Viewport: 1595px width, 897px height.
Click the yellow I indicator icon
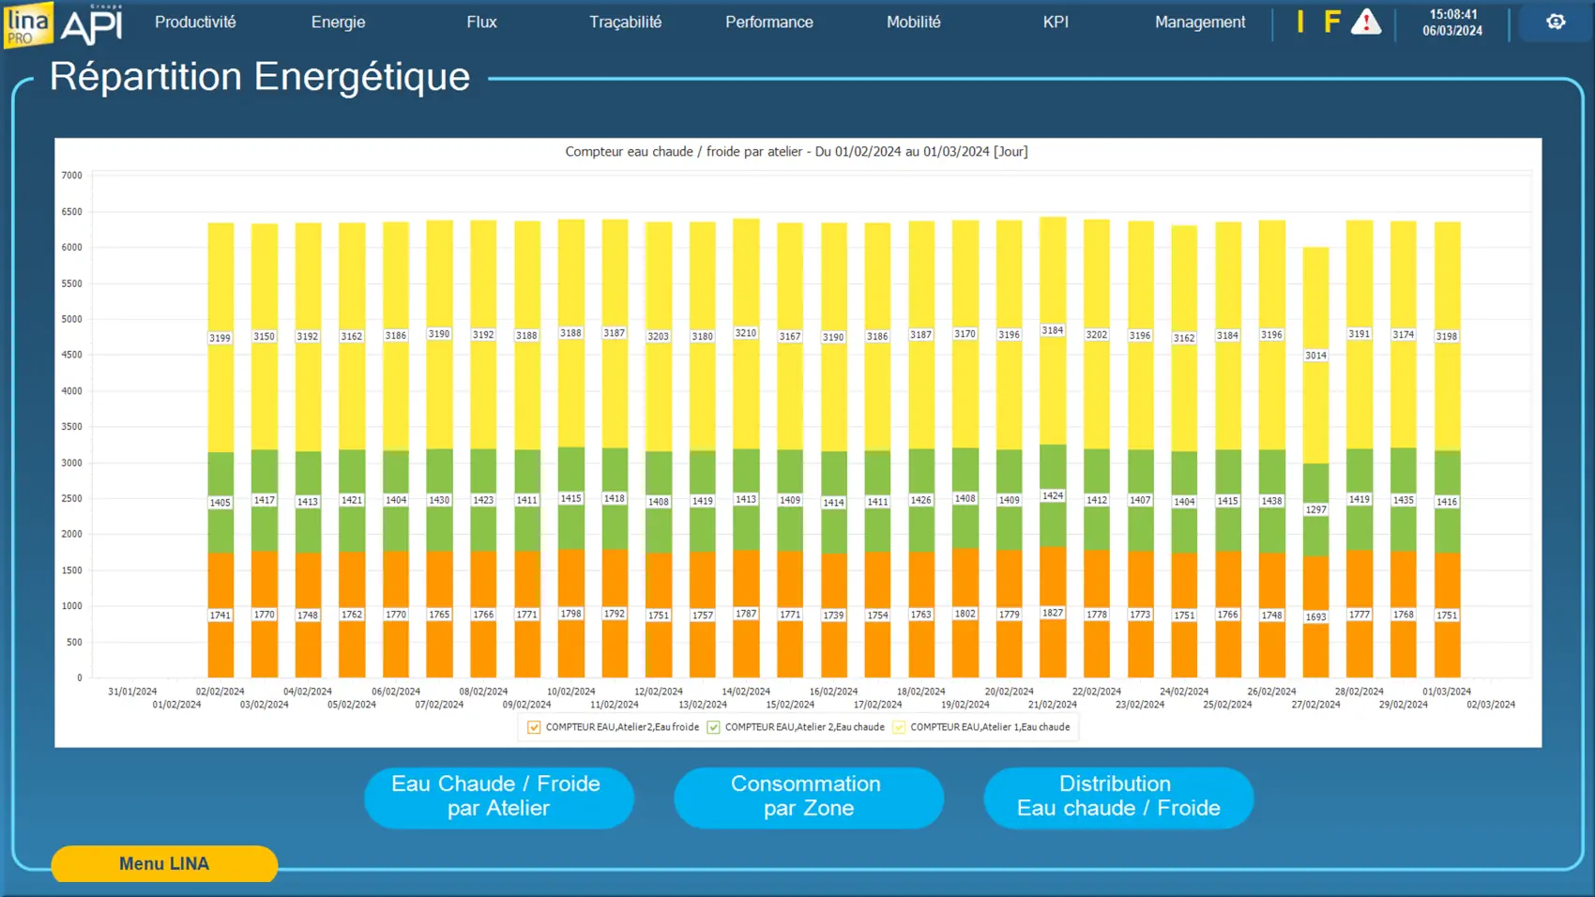1300,22
